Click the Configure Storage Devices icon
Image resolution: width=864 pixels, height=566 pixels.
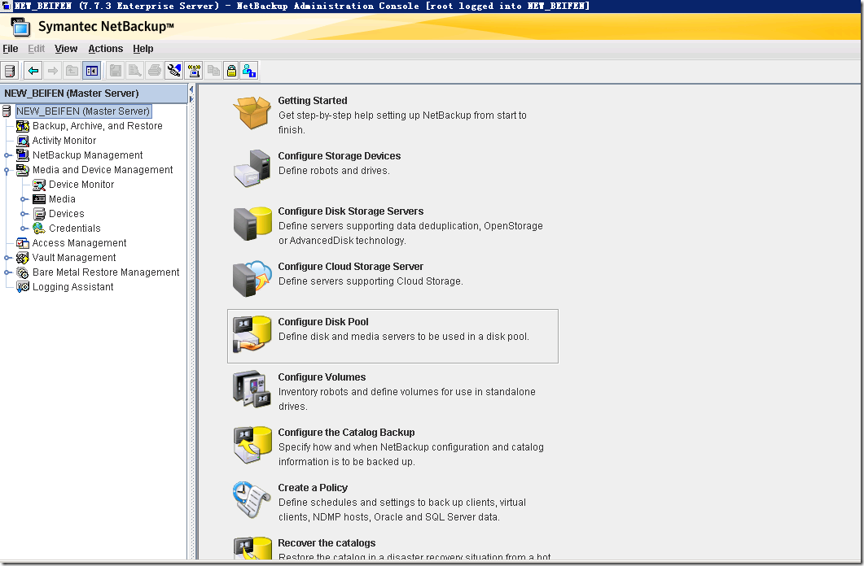(x=252, y=168)
